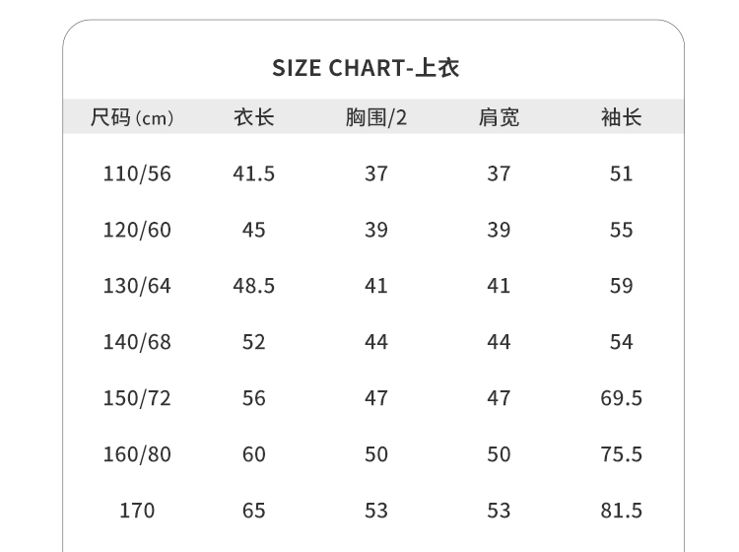This screenshot has width=739, height=552.
Task: Click the 170 size row label
Action: coord(137,512)
